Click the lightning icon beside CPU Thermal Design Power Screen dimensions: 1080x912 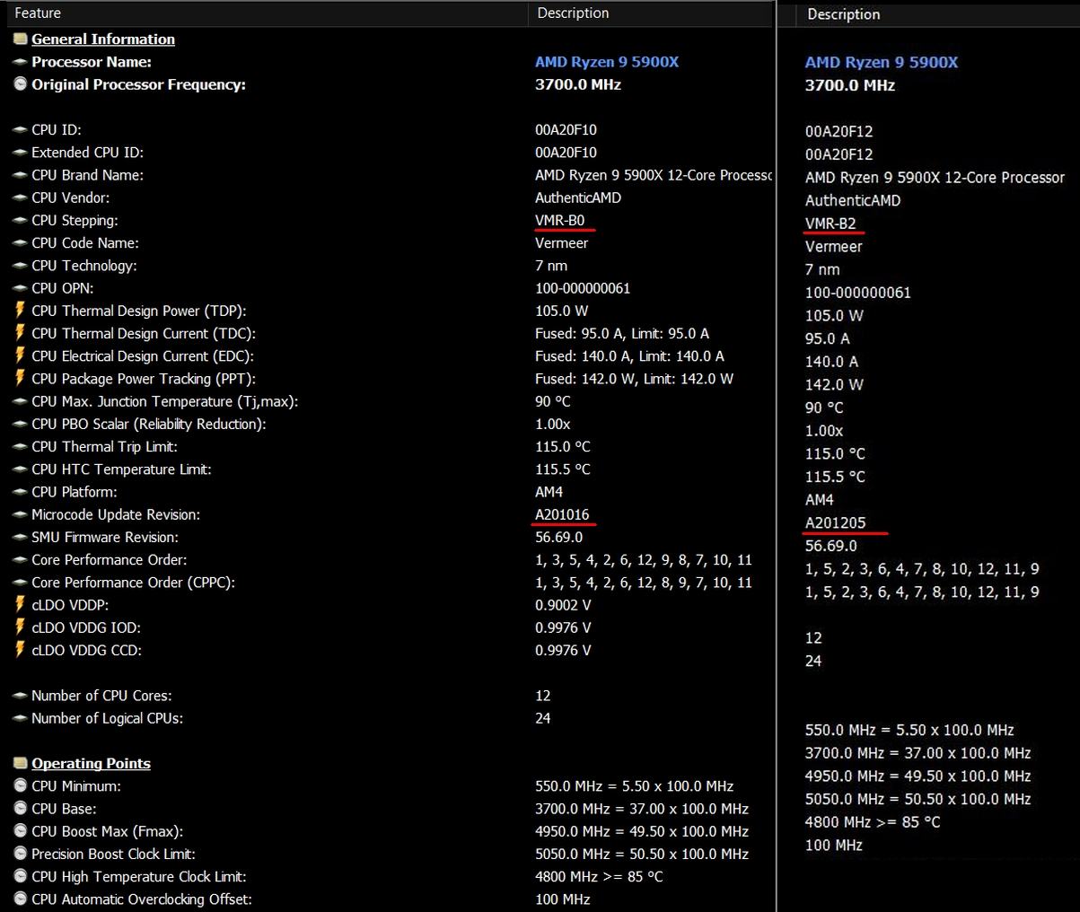[x=20, y=311]
